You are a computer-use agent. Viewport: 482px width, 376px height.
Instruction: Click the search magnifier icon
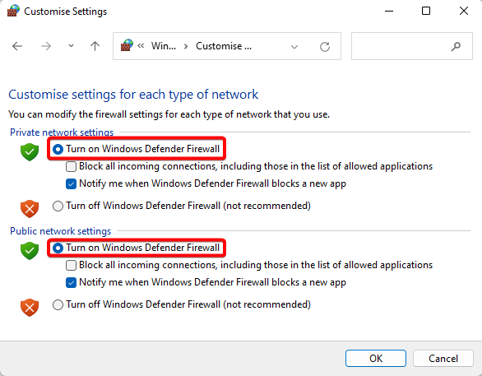[456, 46]
